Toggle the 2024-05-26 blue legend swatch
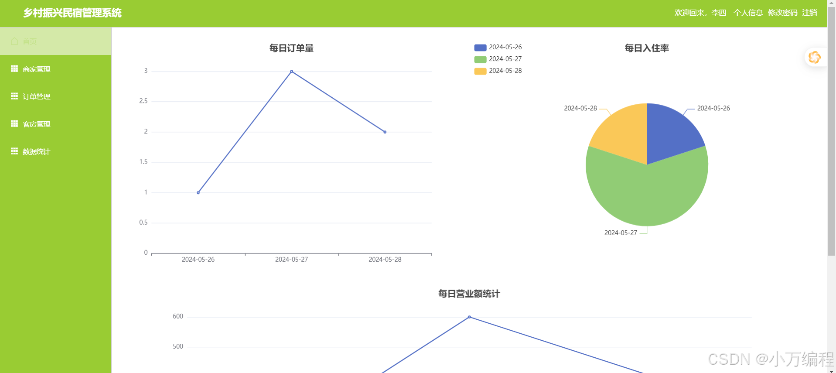 click(x=480, y=48)
